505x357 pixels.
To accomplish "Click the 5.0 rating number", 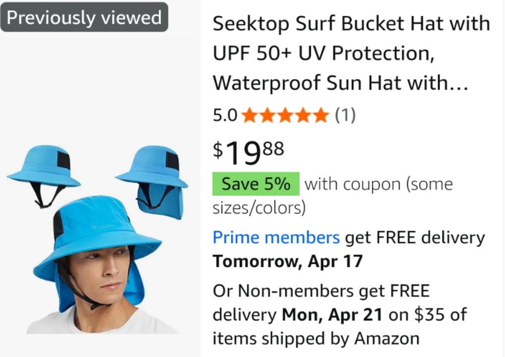I will pos(225,116).
